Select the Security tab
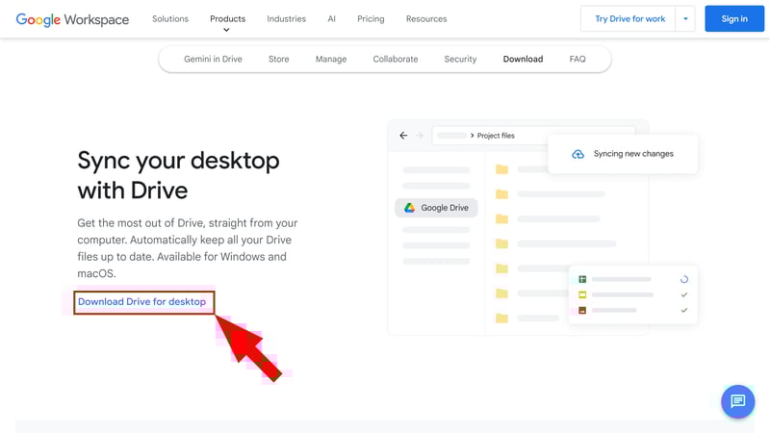The image size is (770, 433). point(460,59)
